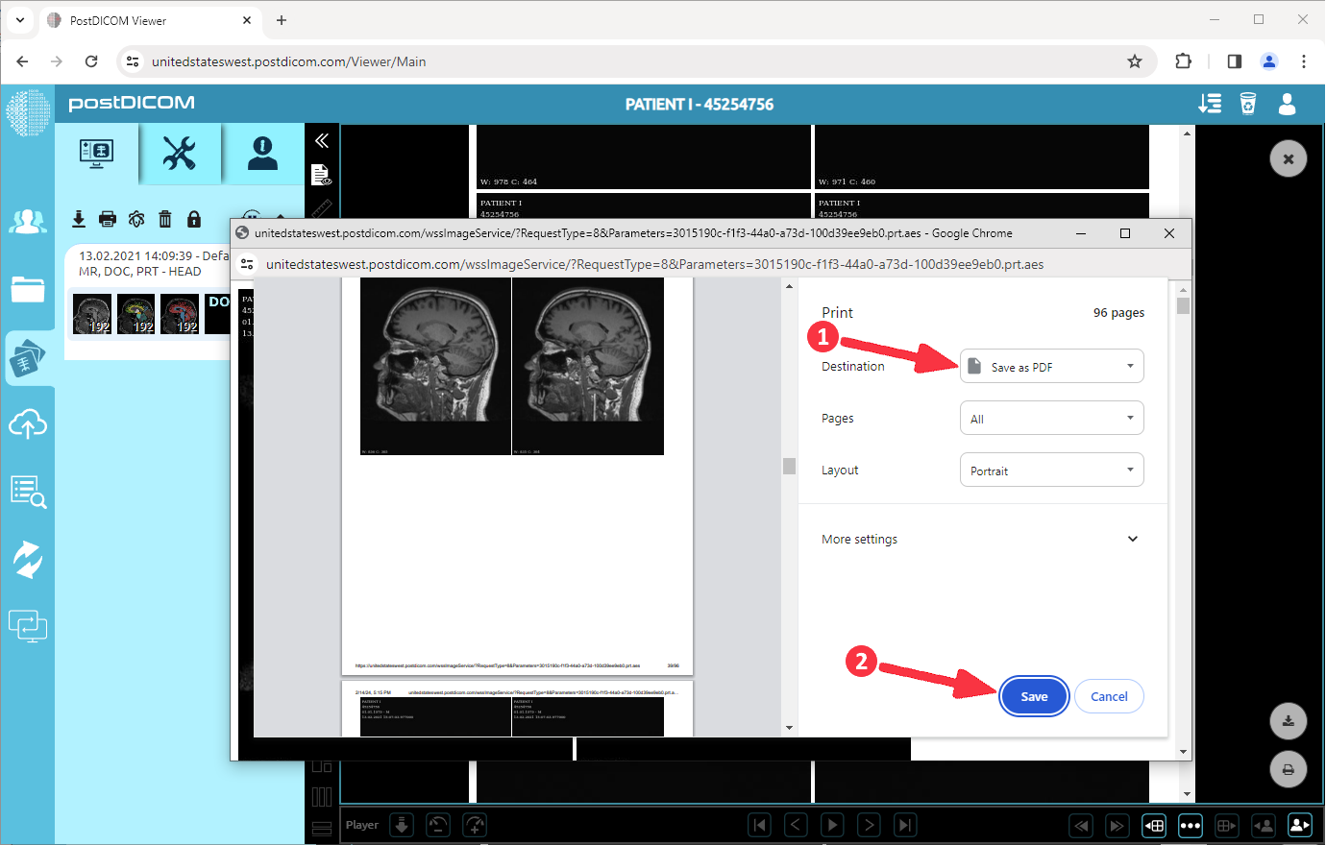Open the Save as PDF destination dropdown
The height and width of the screenshot is (845, 1326).
coord(1051,366)
